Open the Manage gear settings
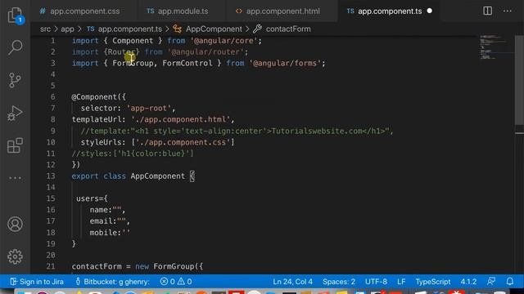The height and width of the screenshot is (294, 524). click(x=15, y=256)
